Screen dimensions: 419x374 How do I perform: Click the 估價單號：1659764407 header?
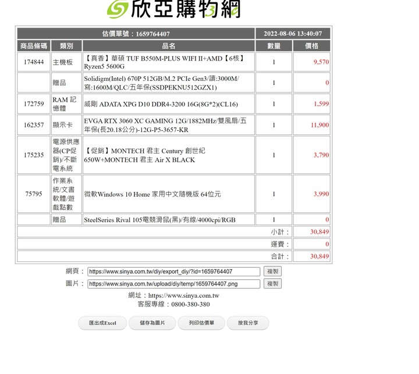point(136,34)
